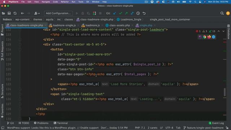This screenshot has height=130, width=231.
Task: Stop the running process
Action: 100,13
